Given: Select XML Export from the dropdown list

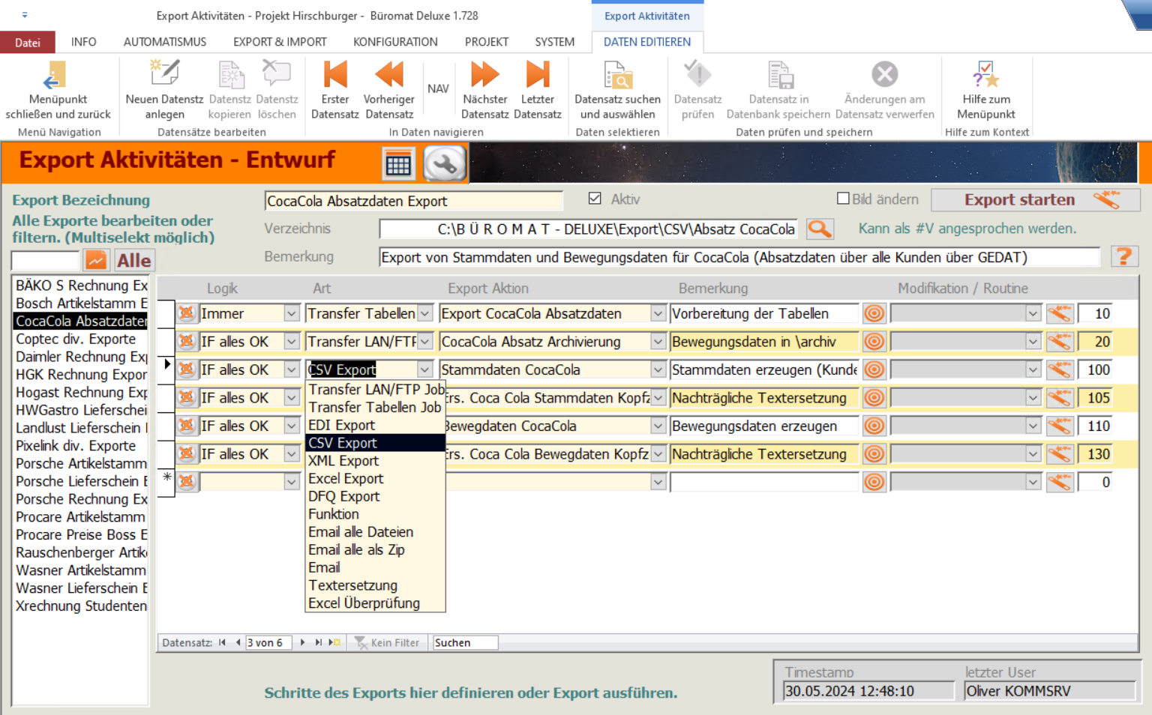Looking at the screenshot, I should (x=343, y=461).
